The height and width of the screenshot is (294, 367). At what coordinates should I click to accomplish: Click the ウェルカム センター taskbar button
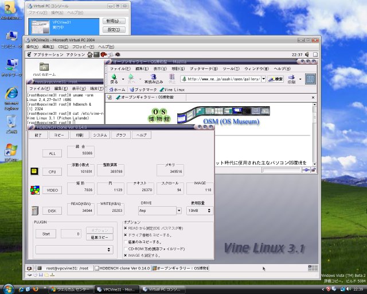click(71, 289)
